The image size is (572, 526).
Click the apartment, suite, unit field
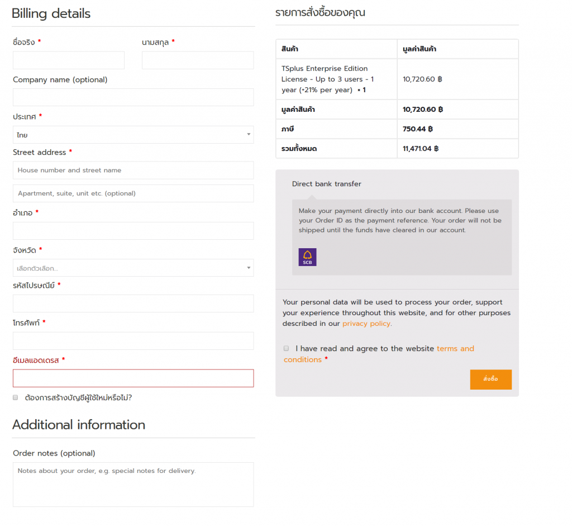point(133,193)
